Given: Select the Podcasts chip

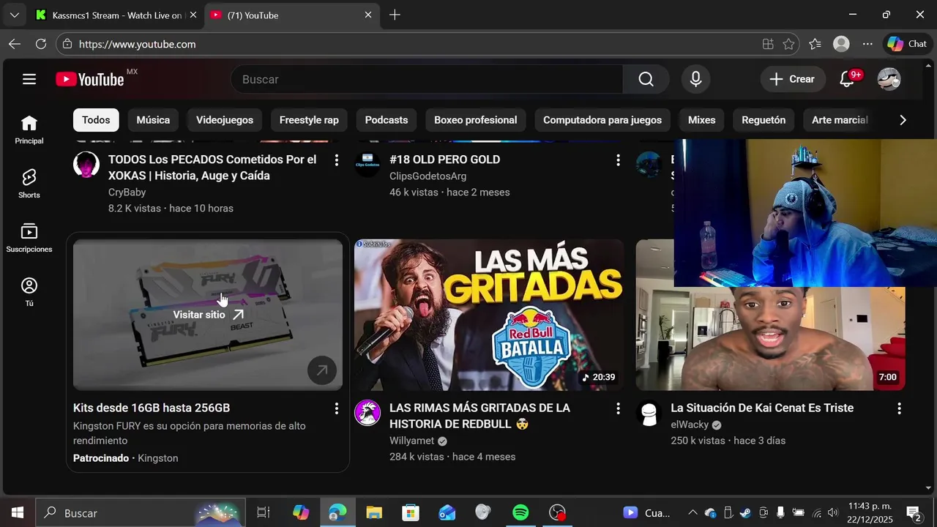Looking at the screenshot, I should 387,120.
